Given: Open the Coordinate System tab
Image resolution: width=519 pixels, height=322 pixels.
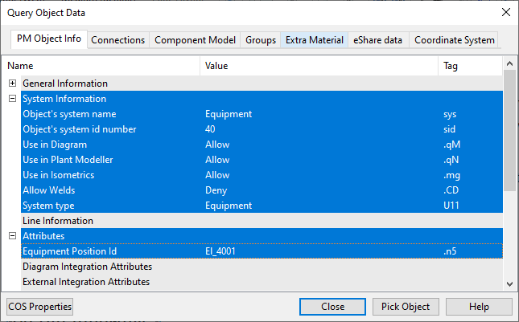Looking at the screenshot, I should tap(454, 40).
